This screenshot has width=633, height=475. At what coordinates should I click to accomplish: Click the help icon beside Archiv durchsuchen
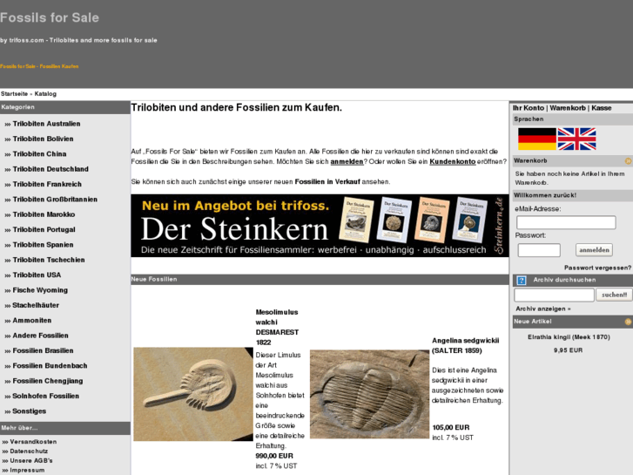(522, 280)
